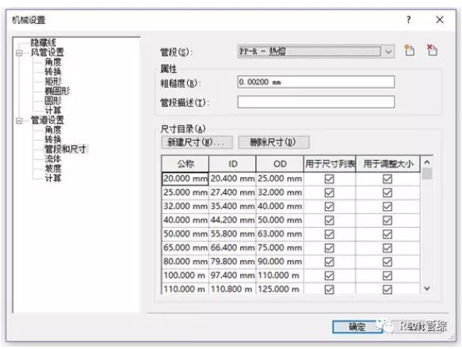Toggle 用于尺寸列表 checkbox for 65.000 mm row
Viewport: 462px width, 349px height.
329,248
